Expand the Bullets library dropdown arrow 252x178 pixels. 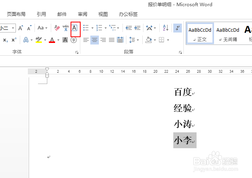tap(92, 28)
